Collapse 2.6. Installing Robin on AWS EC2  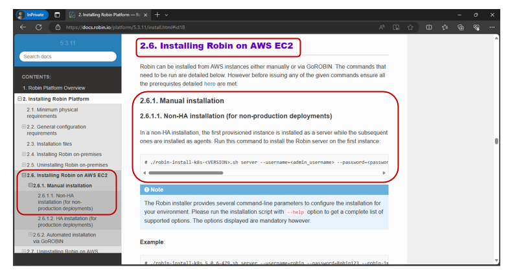24,175
